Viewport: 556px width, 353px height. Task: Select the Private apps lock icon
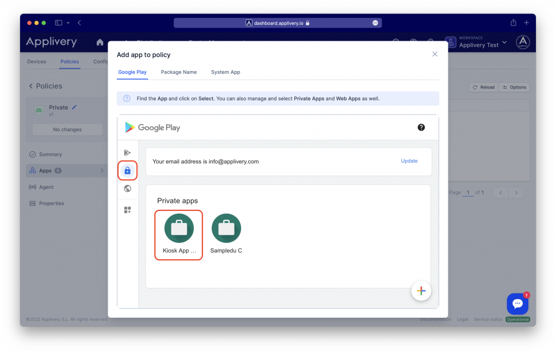coord(127,171)
